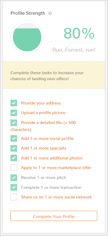The image size is (108, 236).
Task: Open the Share us on social network link
Action: (57, 197)
